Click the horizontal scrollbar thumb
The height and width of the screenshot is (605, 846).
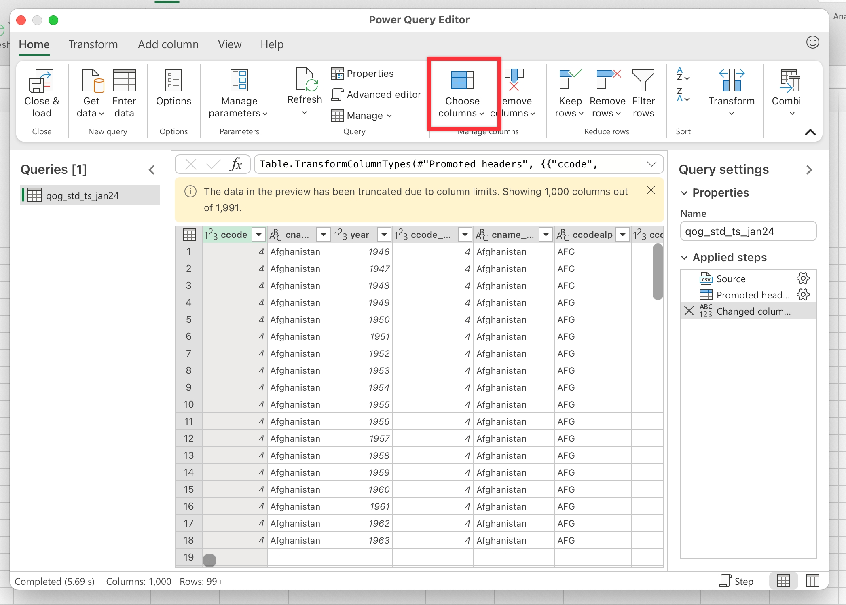209,560
